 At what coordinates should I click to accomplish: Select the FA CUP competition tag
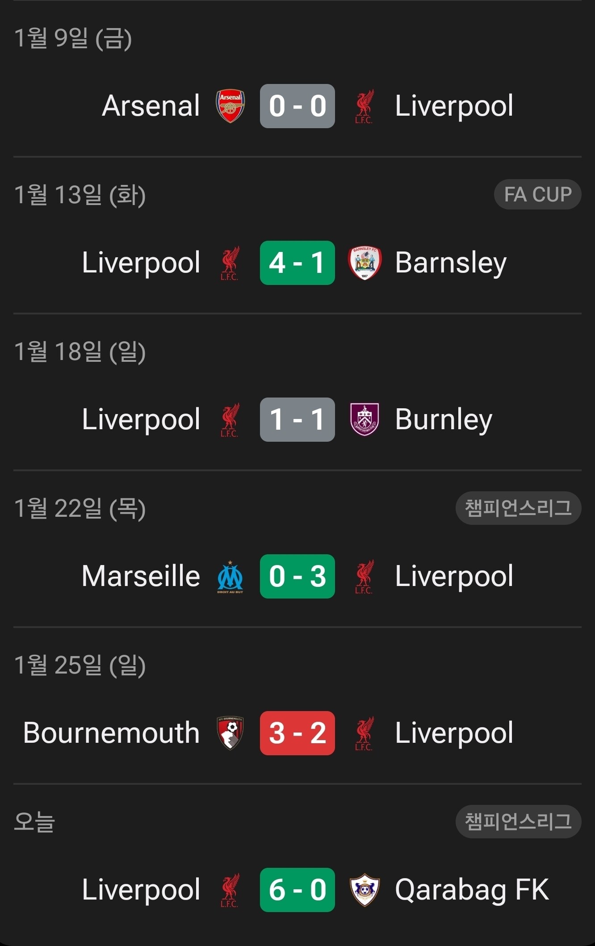(x=538, y=194)
